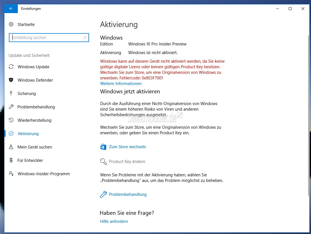Start Problembehandlung link in main pane
Viewport: 311px width, 234px height.
(x=128, y=194)
